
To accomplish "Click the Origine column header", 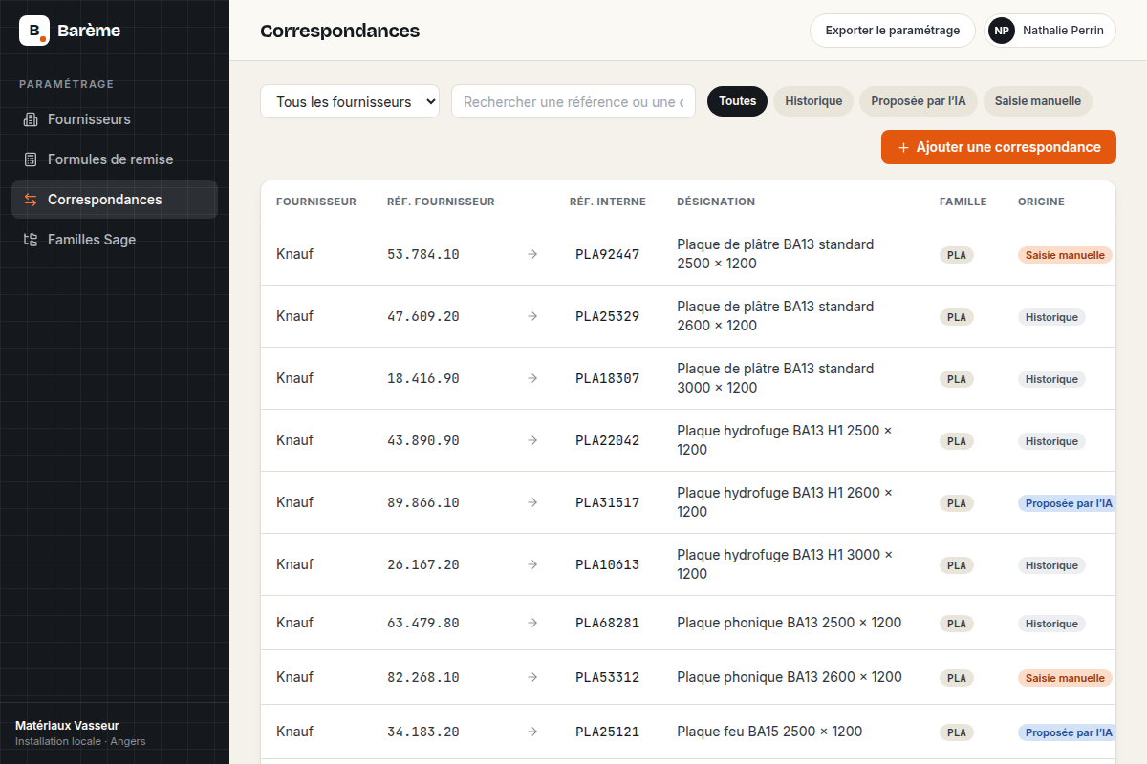I will coord(1041,202).
